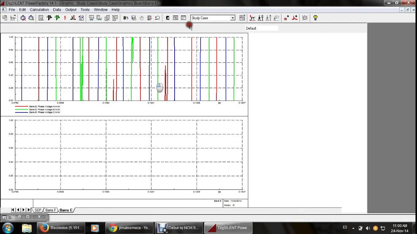This screenshot has width=417, height=234.
Task: Open Debut by NCH taskbar item
Action: pos(178,228)
